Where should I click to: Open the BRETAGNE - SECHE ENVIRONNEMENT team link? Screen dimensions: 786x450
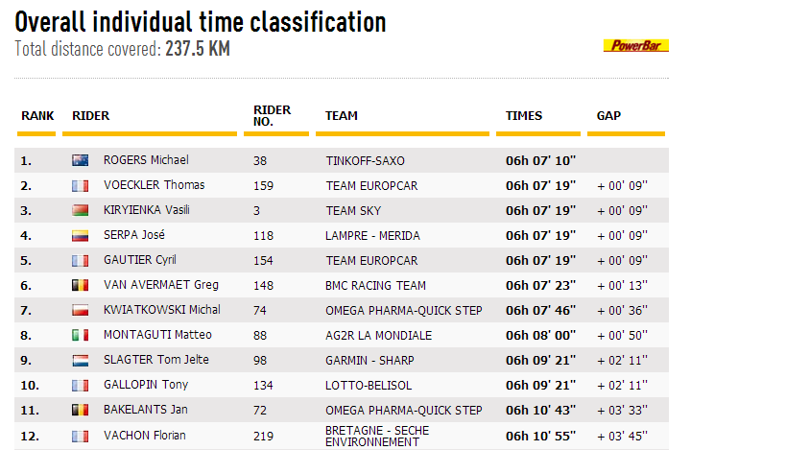coord(377,436)
